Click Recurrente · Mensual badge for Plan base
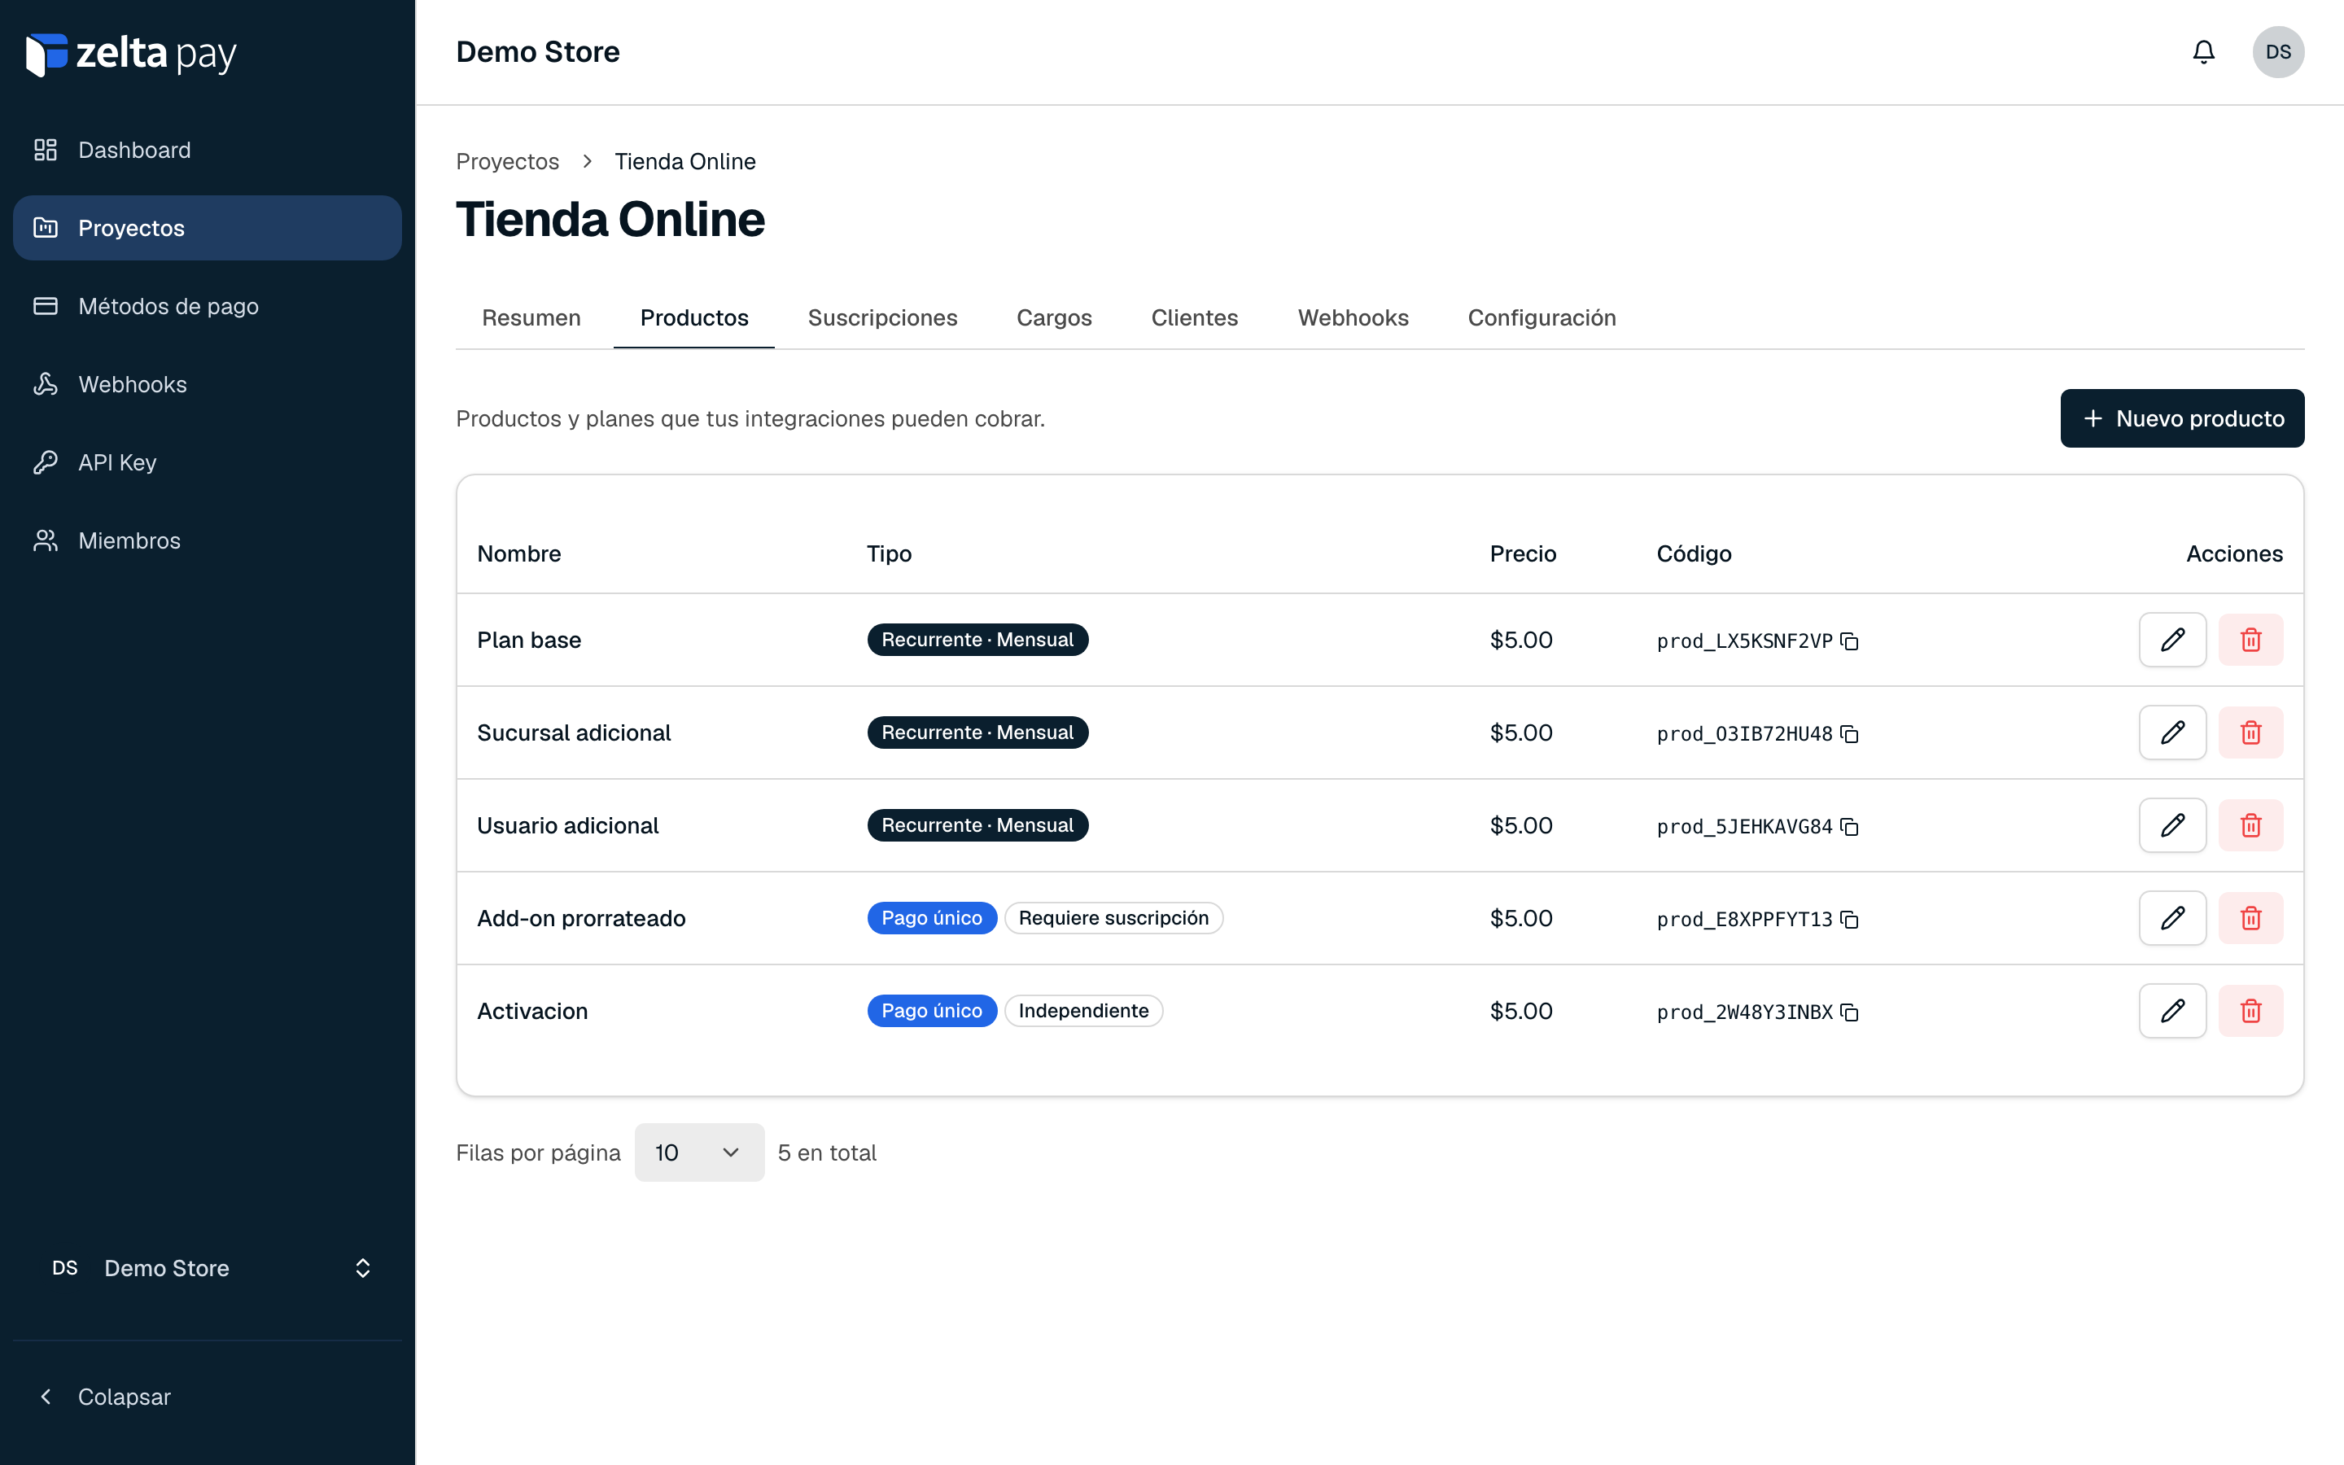2344x1465 pixels. coord(977,640)
